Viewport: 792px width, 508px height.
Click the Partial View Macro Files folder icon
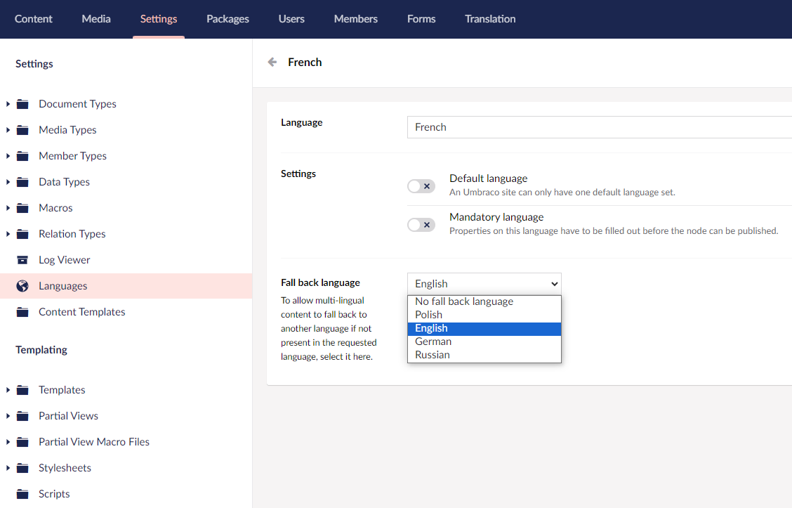tap(22, 441)
